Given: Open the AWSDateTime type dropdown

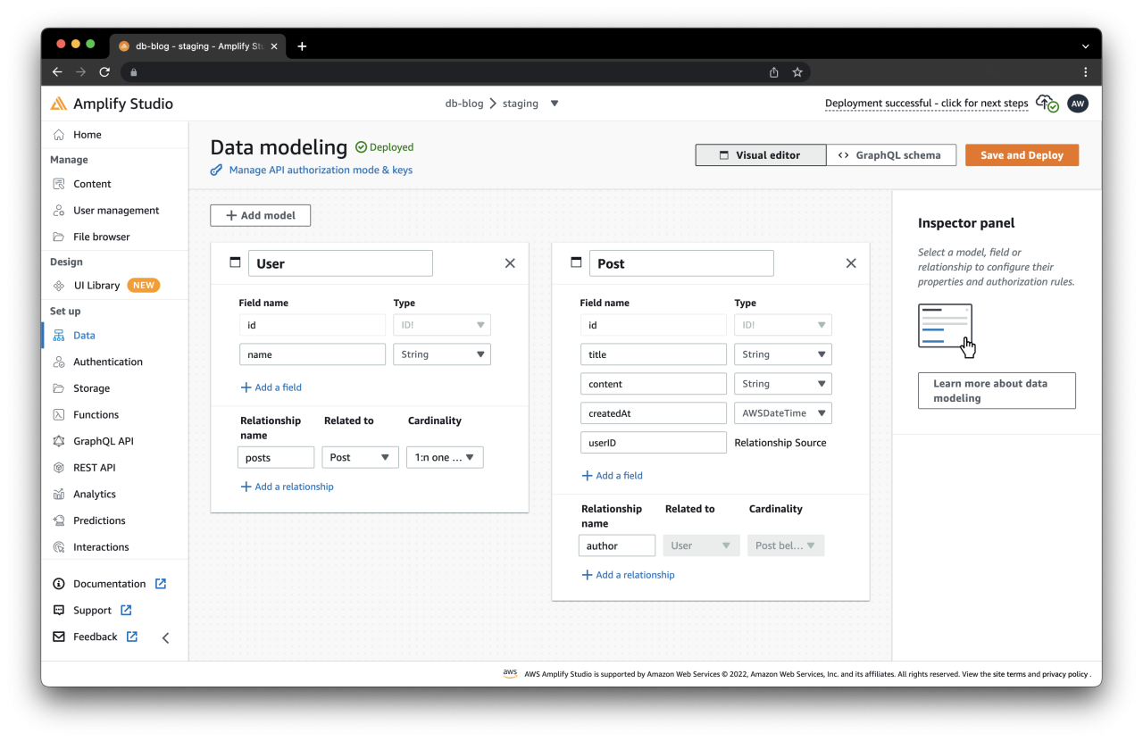Looking at the screenshot, I should (x=783, y=413).
